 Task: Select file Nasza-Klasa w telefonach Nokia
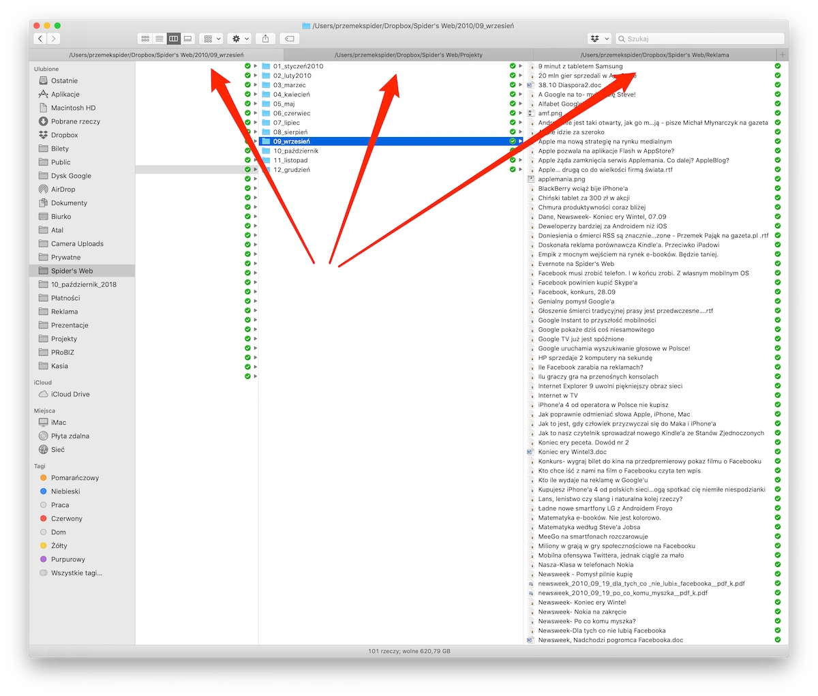pyautogui.click(x=586, y=564)
